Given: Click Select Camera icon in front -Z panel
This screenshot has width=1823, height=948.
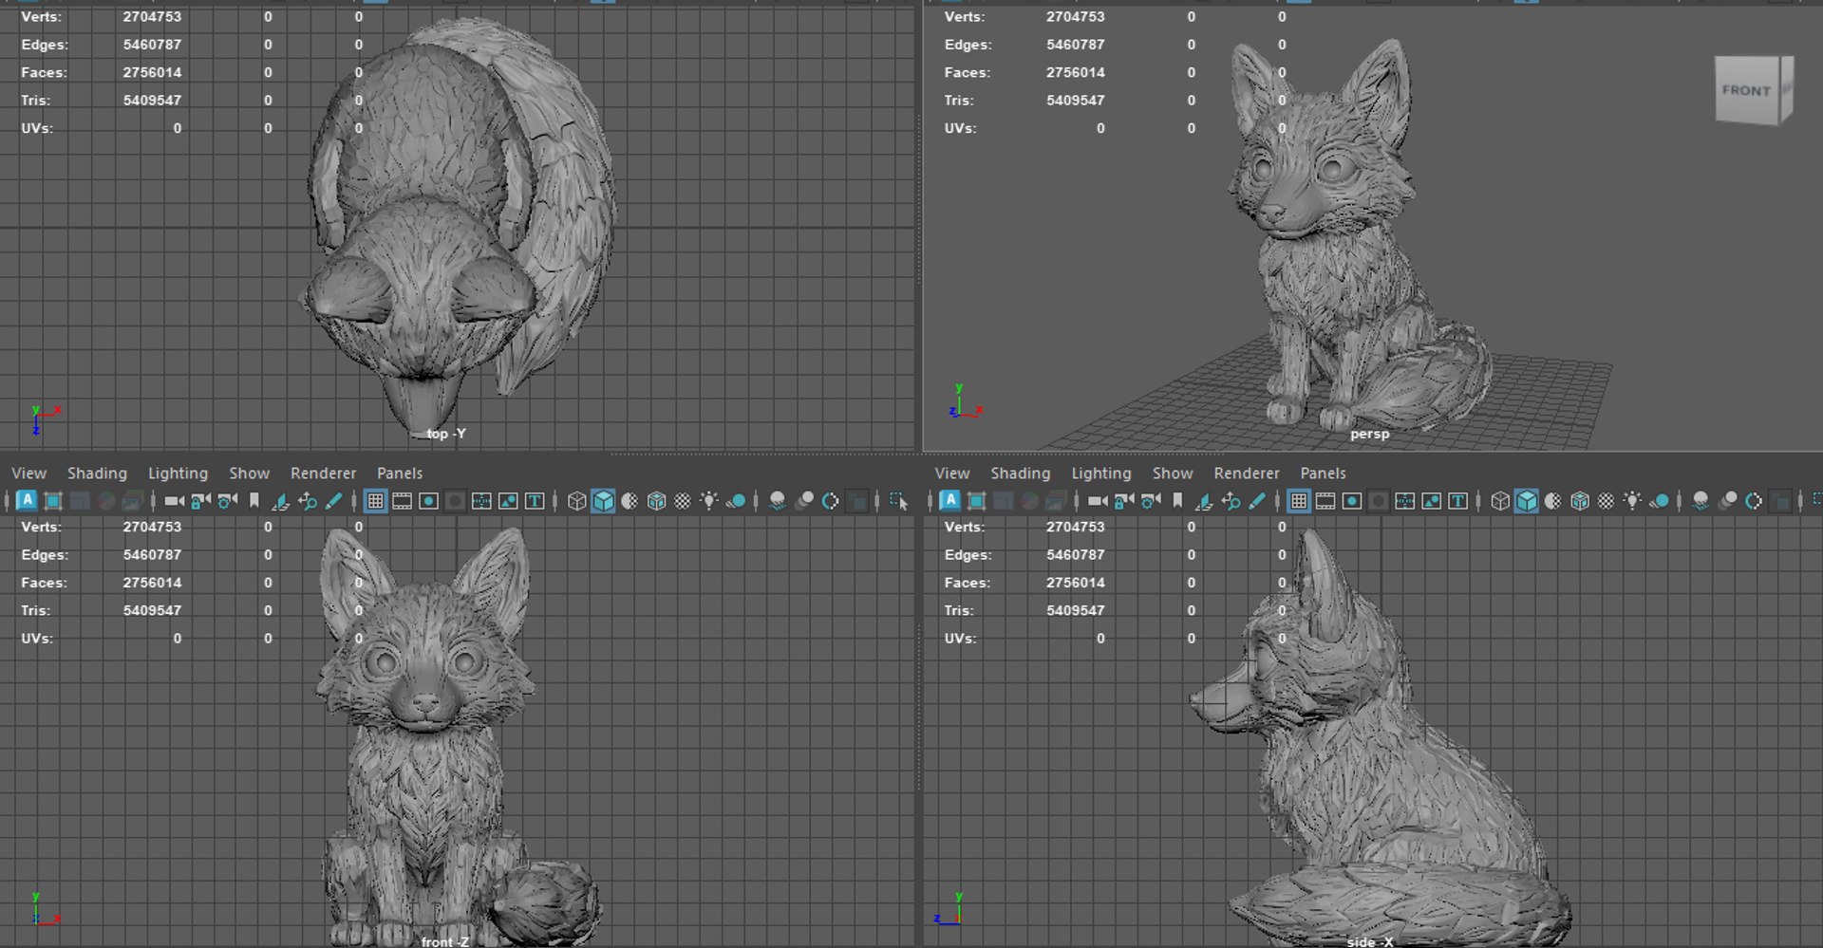Looking at the screenshot, I should point(174,501).
